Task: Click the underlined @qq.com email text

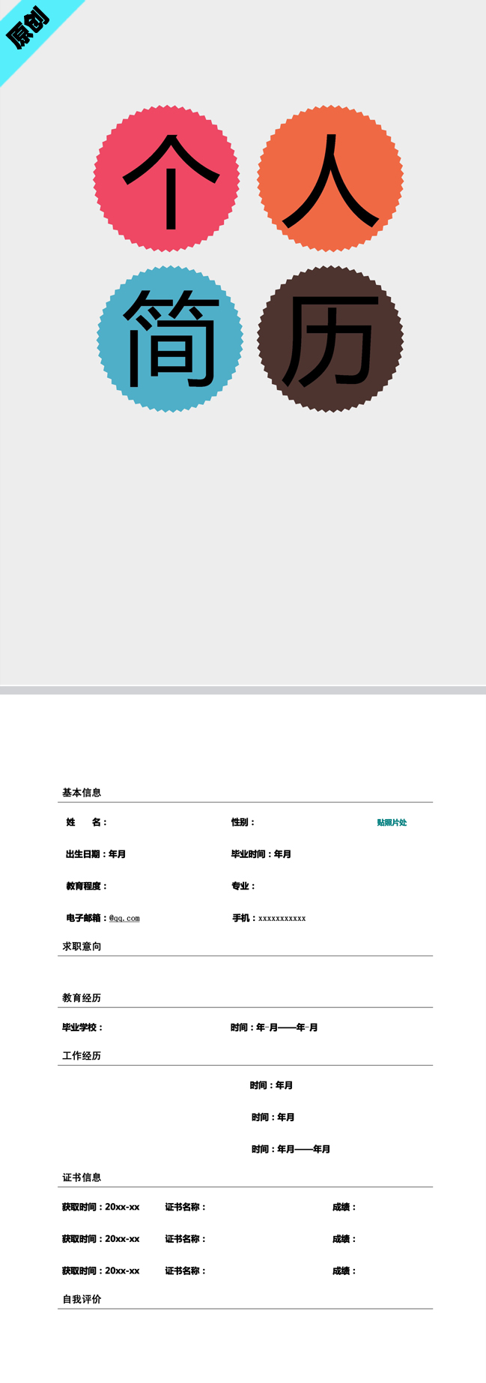Action: click(x=124, y=918)
